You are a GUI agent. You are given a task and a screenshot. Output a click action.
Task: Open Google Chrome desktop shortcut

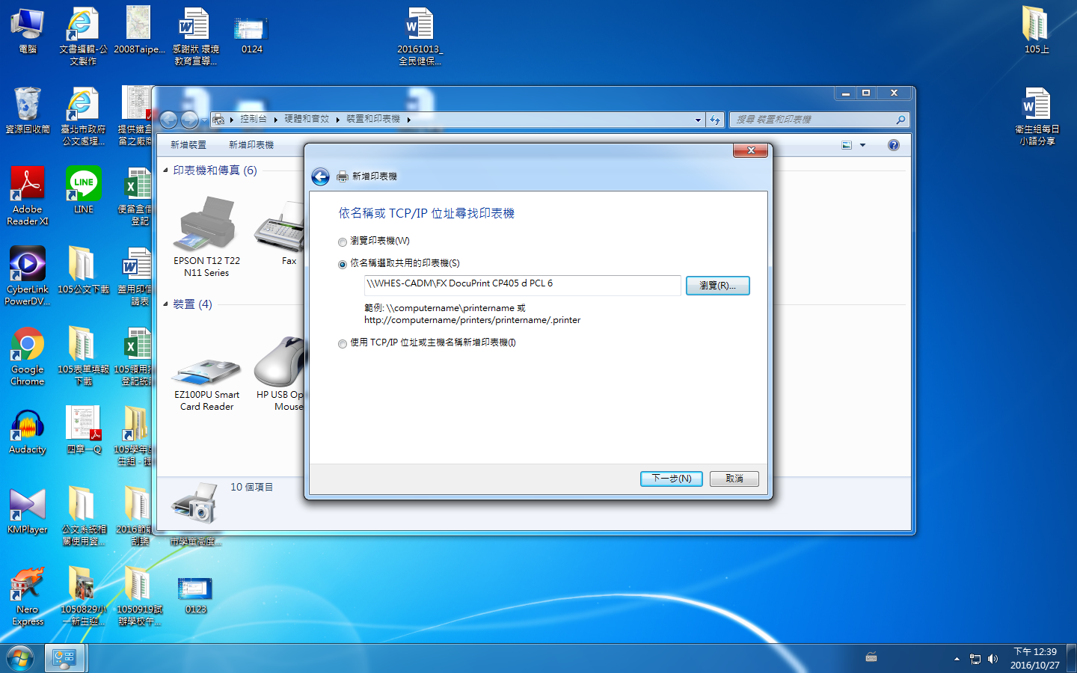(x=28, y=345)
